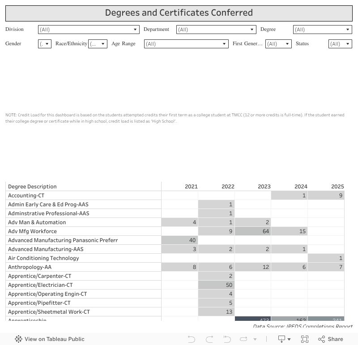Open the Gender filter dropdown
358x345 pixels.
pos(45,44)
